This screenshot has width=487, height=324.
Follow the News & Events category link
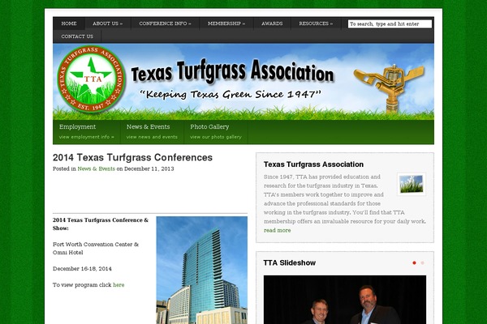coord(97,169)
